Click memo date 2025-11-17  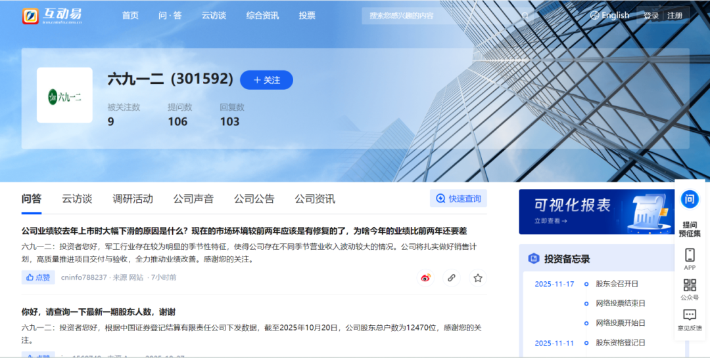554,284
